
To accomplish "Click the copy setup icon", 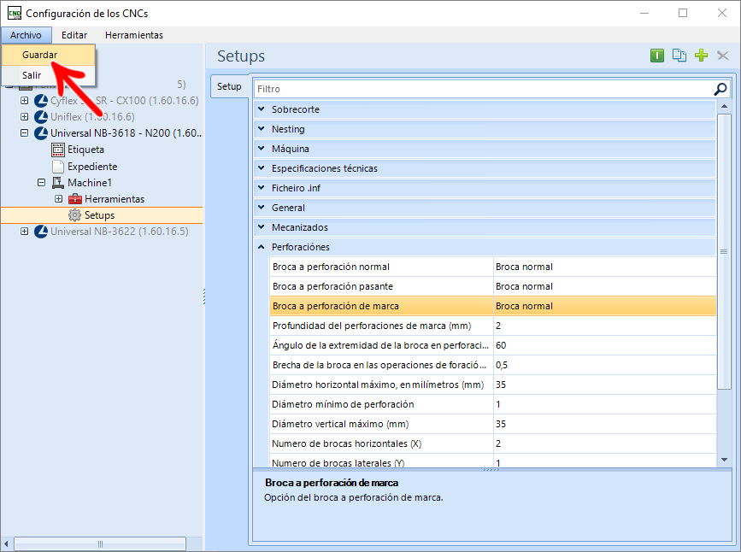I will (x=679, y=56).
